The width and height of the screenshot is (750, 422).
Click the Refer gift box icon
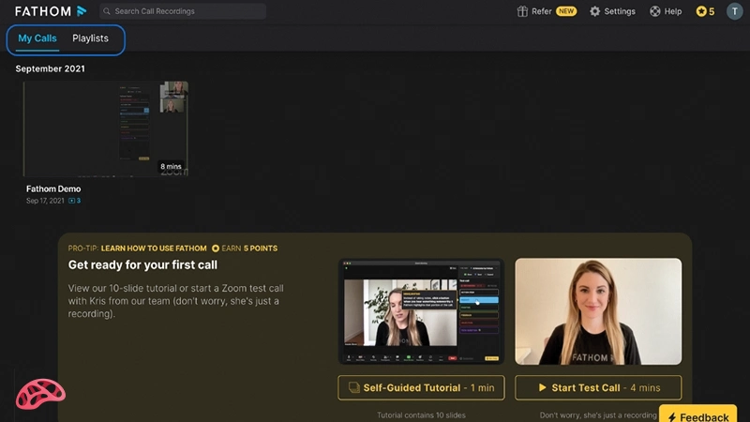[523, 11]
